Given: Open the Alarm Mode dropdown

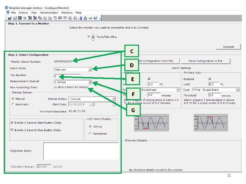Looking at the screenshot, I should click(x=90, y=69).
